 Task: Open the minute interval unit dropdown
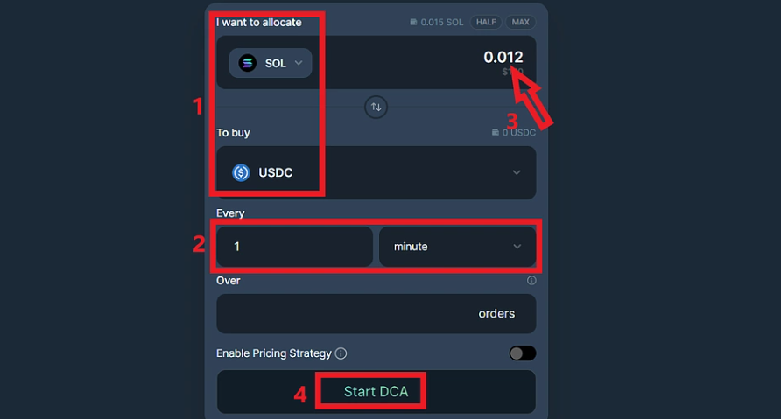[x=457, y=247]
